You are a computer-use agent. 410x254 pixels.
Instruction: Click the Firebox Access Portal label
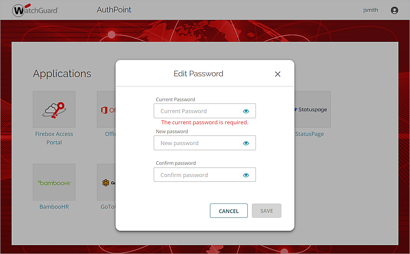click(x=54, y=138)
